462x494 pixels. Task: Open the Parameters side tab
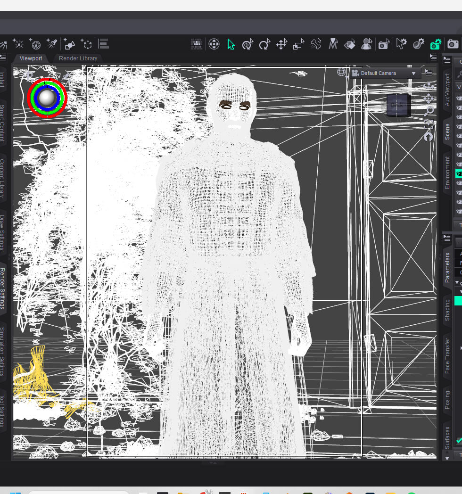pyautogui.click(x=447, y=267)
